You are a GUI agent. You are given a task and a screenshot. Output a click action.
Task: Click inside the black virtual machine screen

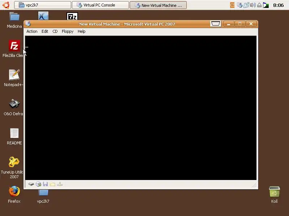141,108
